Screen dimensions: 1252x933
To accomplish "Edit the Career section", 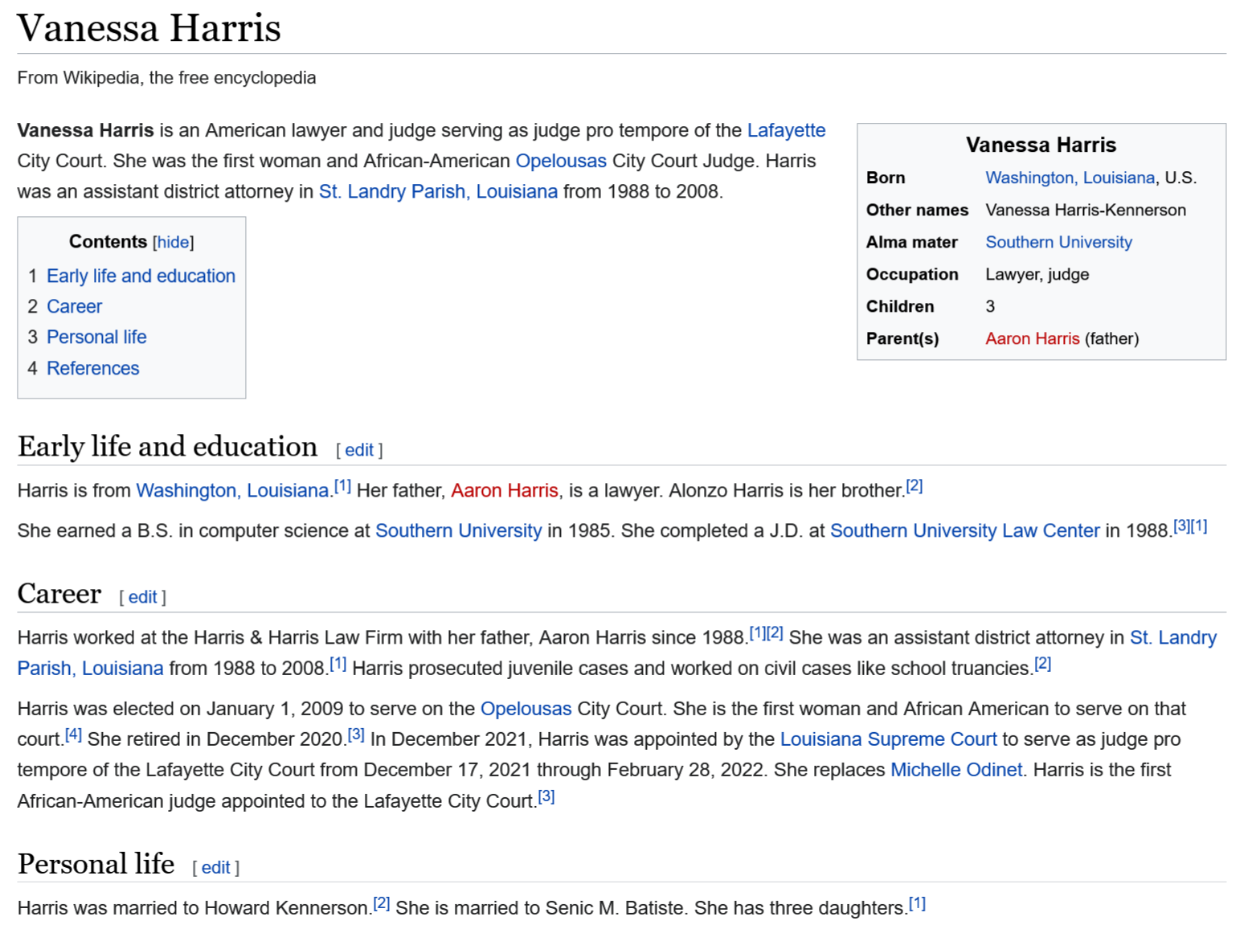I will [142, 597].
